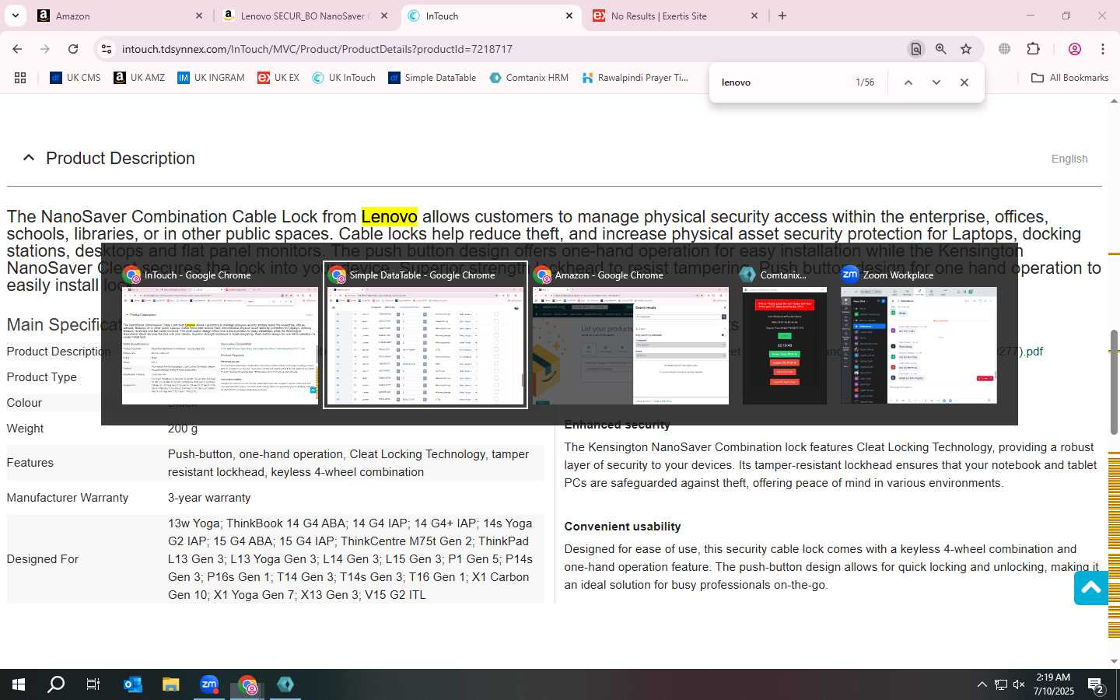Show hidden system tray icons
Image resolution: width=1120 pixels, height=700 pixels.
coord(982,684)
